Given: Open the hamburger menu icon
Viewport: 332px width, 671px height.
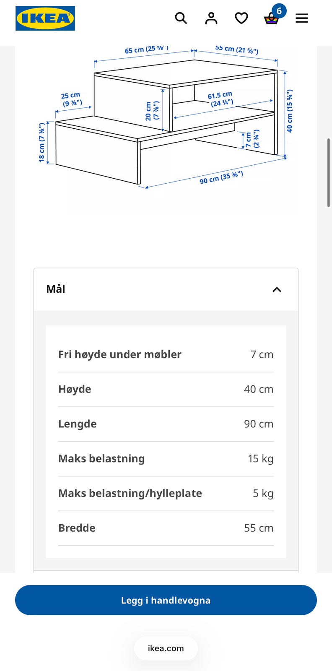Looking at the screenshot, I should click(302, 18).
